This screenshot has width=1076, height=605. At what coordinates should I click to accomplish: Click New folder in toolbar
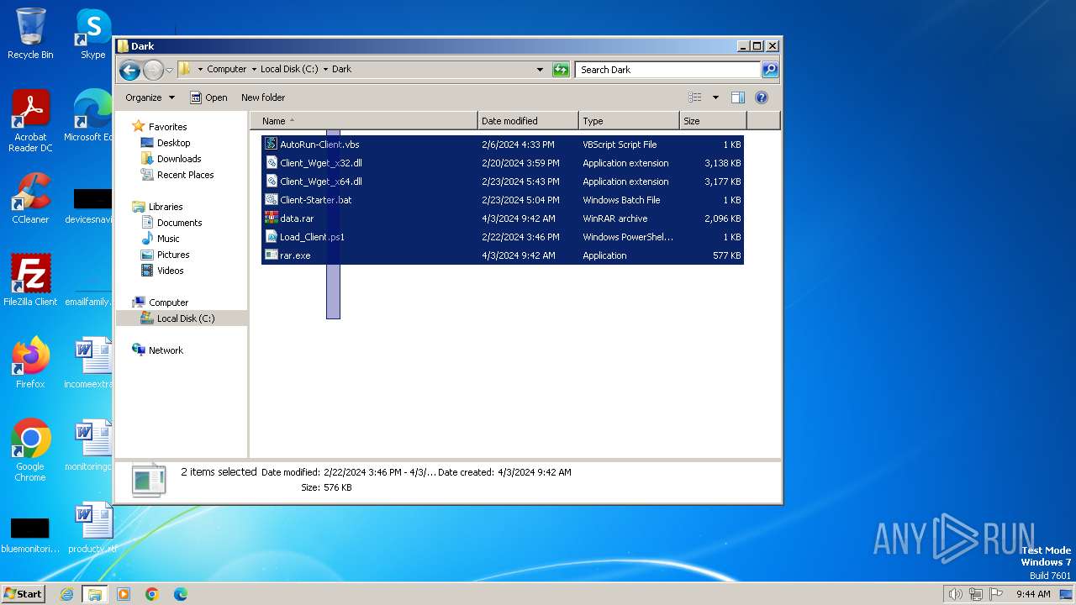tap(263, 97)
